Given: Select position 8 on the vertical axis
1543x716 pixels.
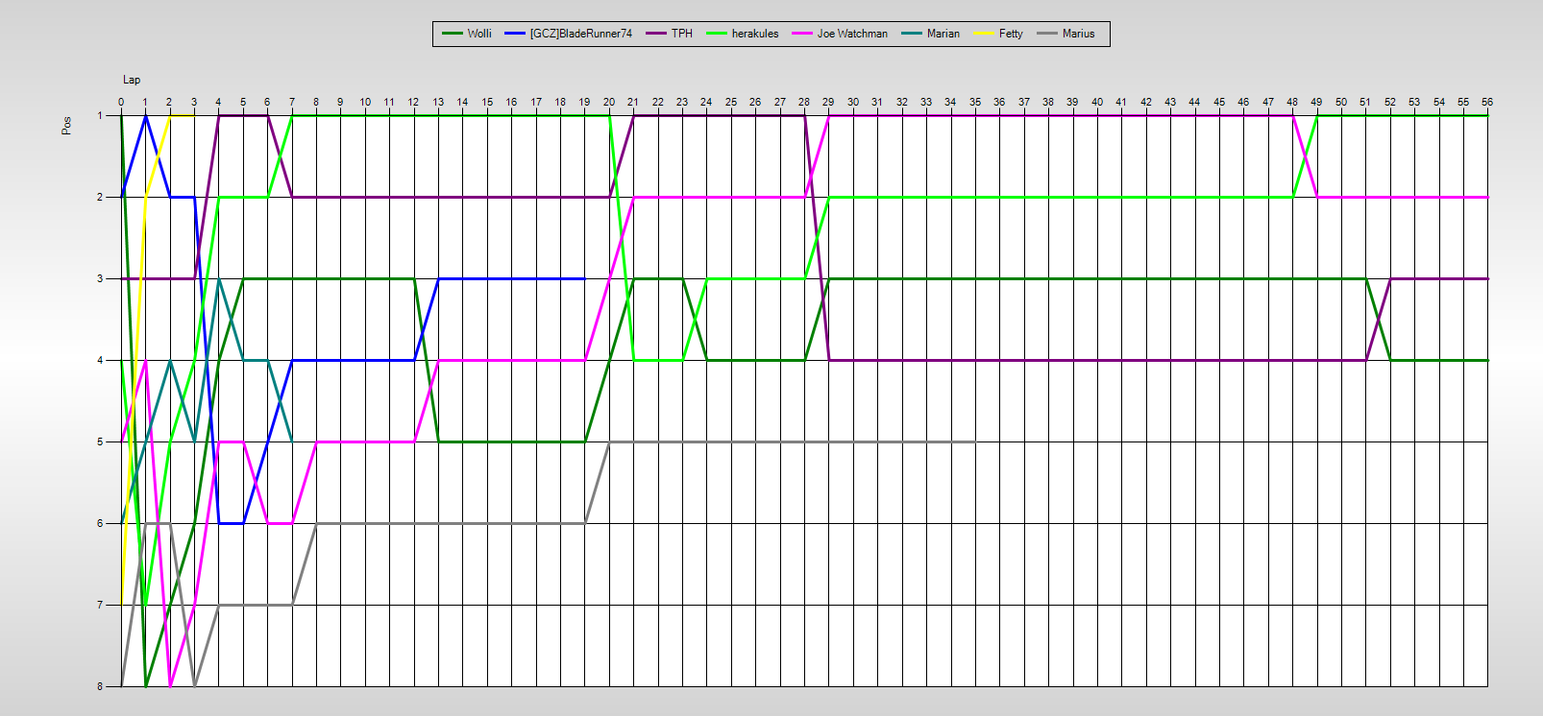Looking at the screenshot, I should point(100,686).
